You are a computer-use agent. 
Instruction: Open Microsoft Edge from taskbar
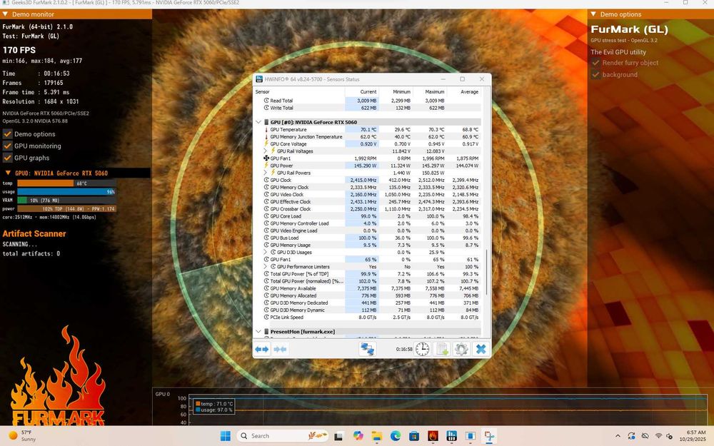[x=396, y=436]
